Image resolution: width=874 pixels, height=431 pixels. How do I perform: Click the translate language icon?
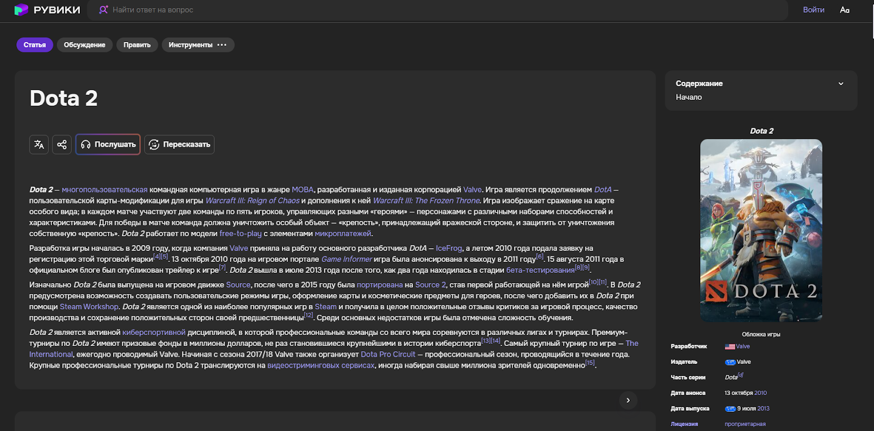click(39, 145)
